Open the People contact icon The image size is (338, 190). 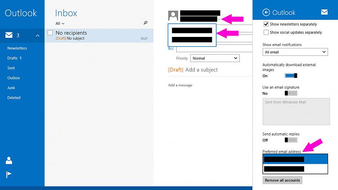click(x=9, y=160)
